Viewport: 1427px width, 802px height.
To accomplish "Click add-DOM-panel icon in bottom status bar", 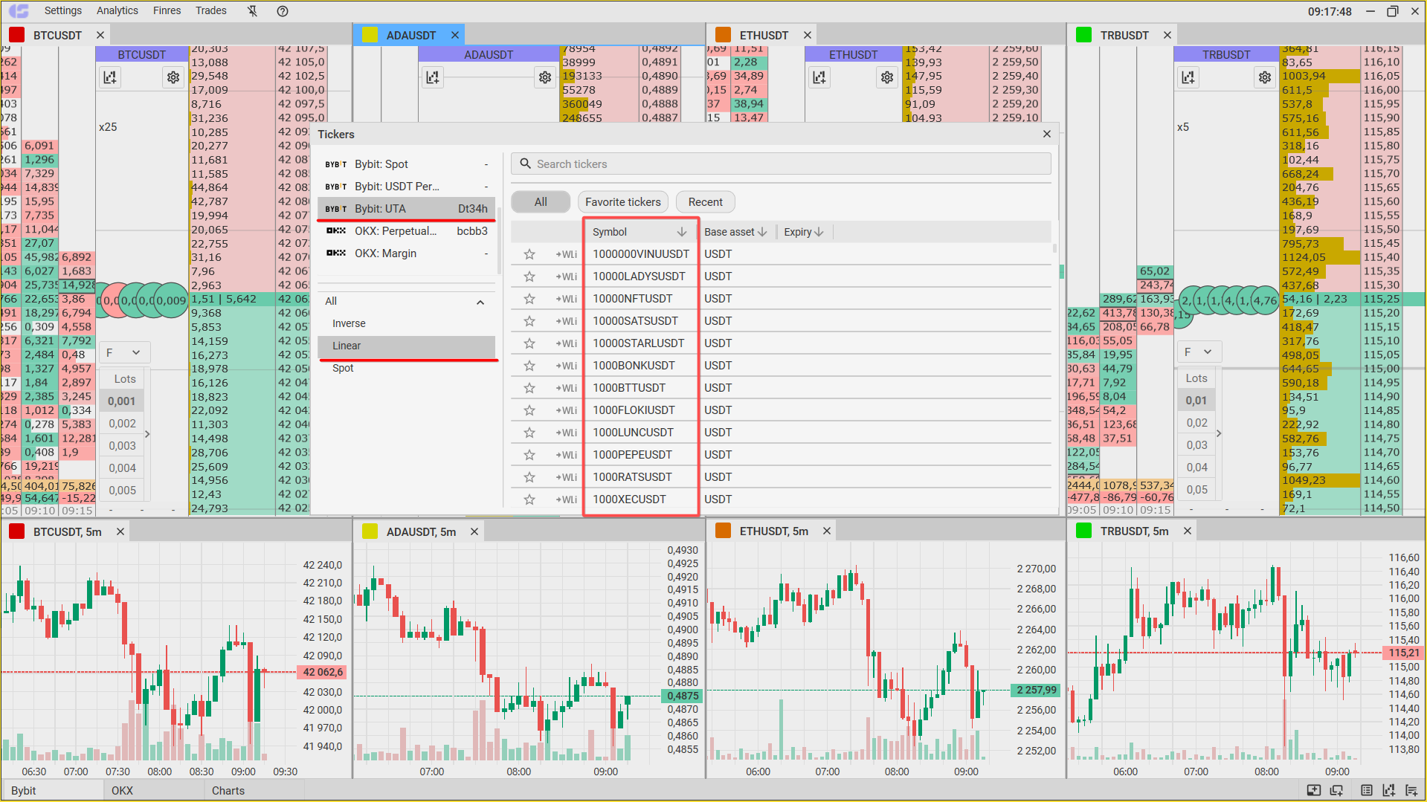I will click(x=1313, y=790).
